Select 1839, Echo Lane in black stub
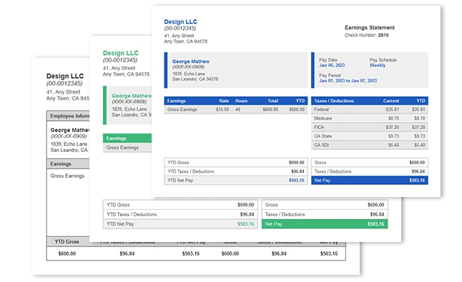This screenshot has width=462, height=282. click(69, 143)
